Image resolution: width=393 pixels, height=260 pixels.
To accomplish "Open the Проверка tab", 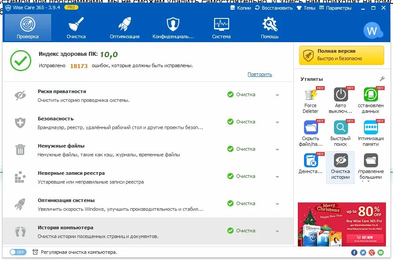I will click(28, 28).
